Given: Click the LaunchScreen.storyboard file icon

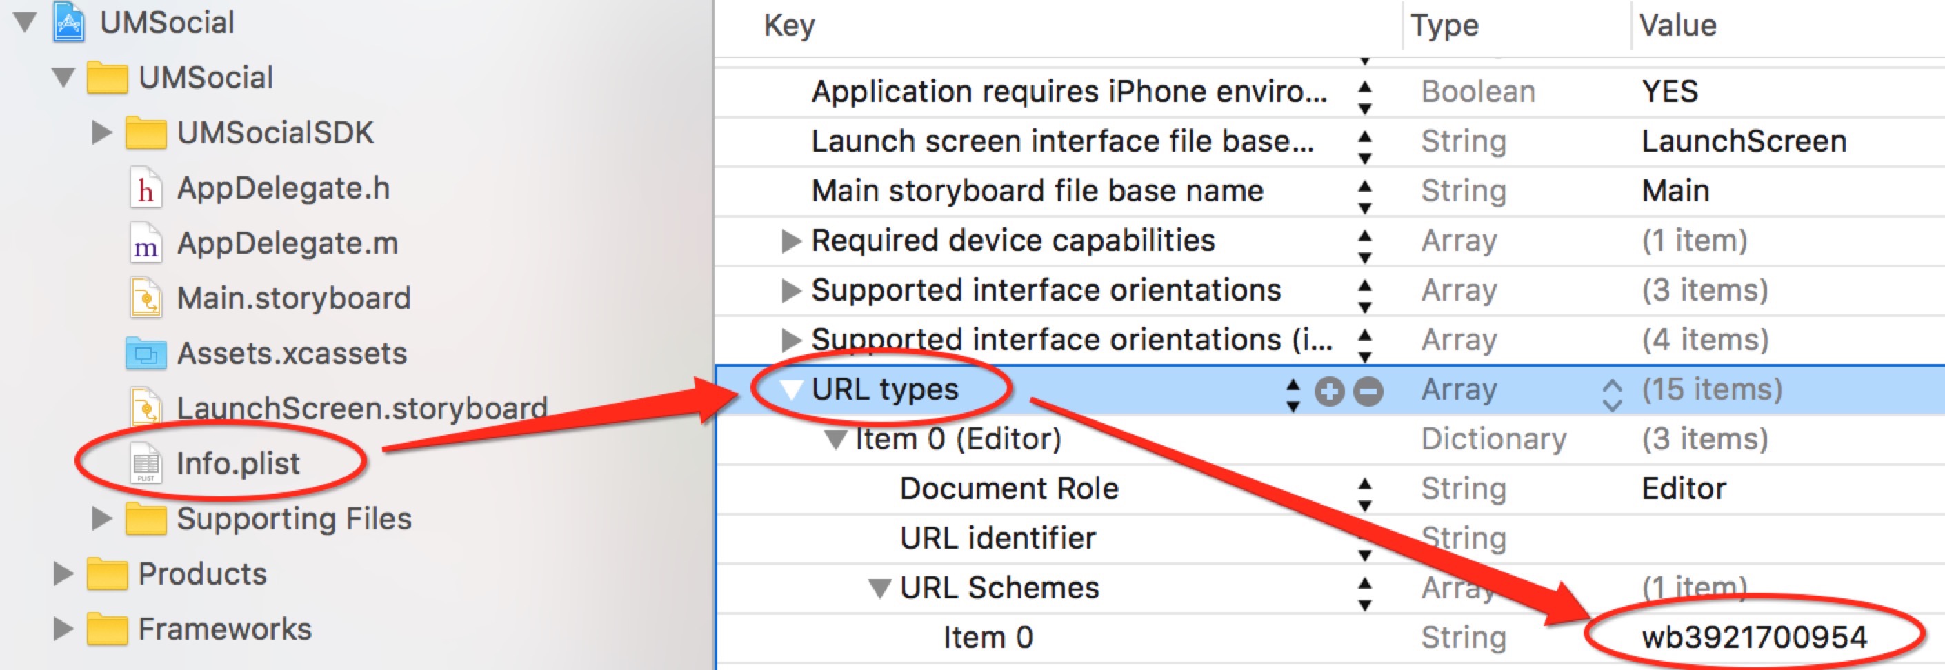Looking at the screenshot, I should pos(145,409).
